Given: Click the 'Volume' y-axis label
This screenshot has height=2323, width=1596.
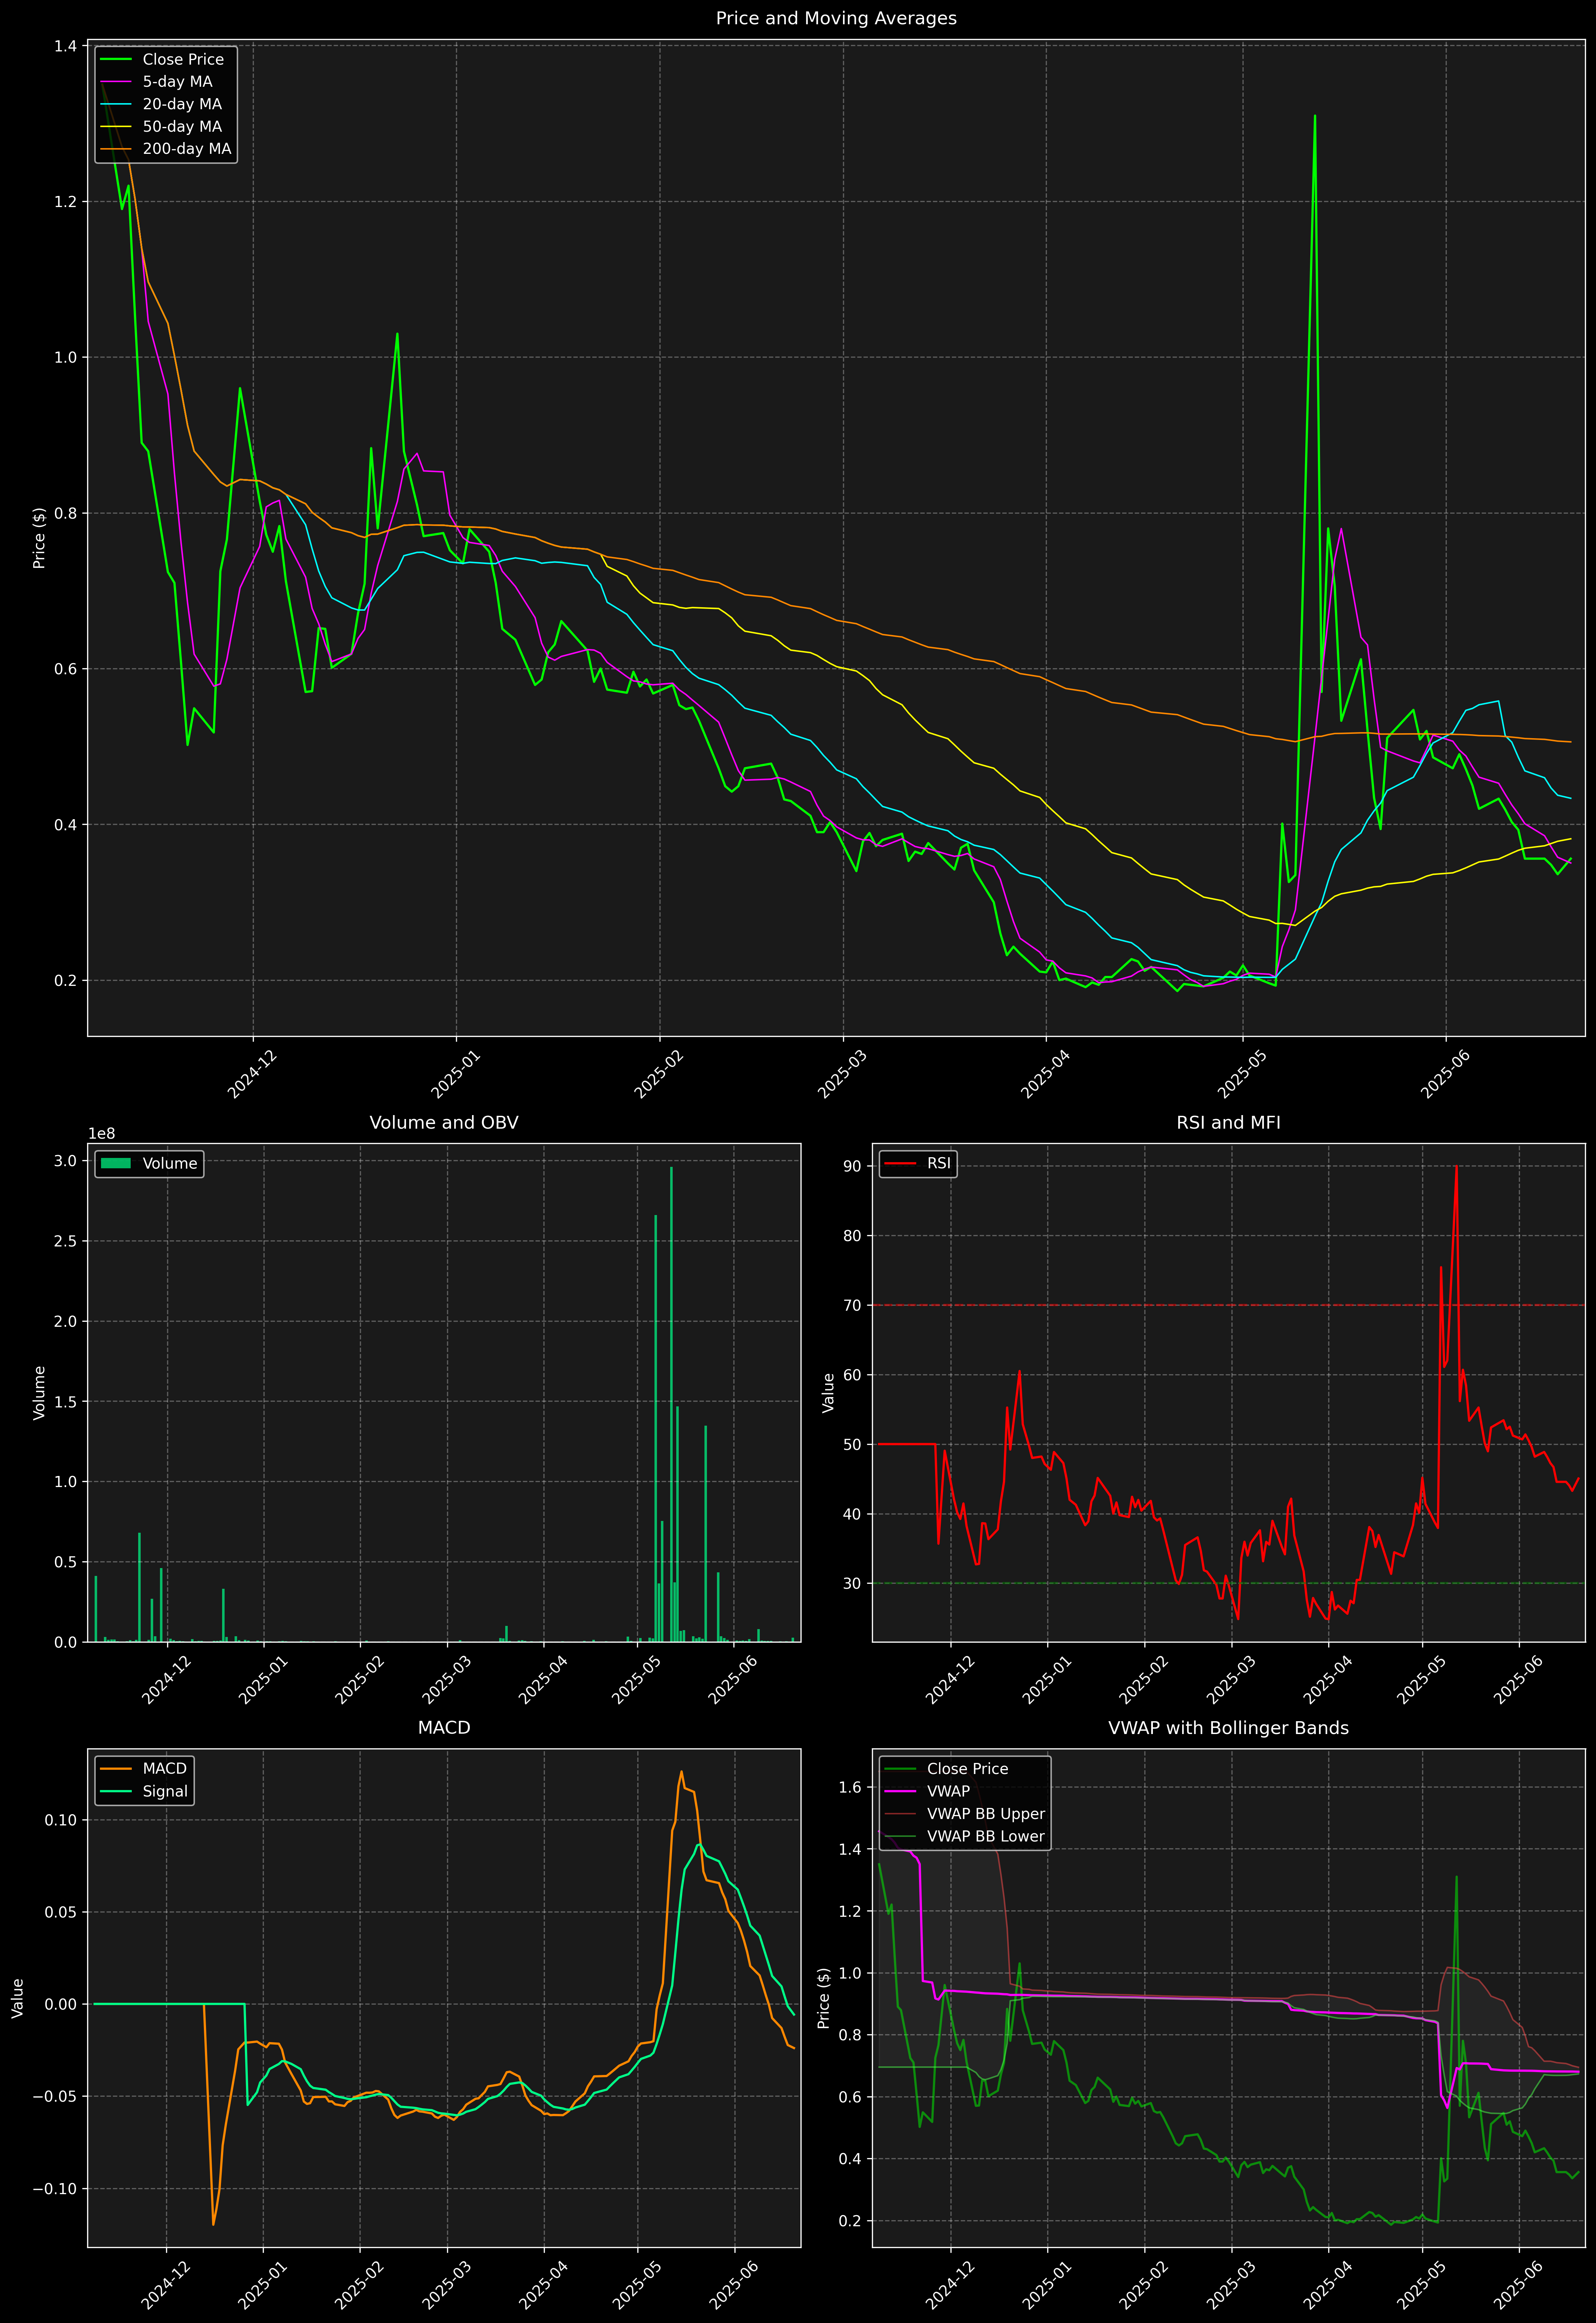Looking at the screenshot, I should pos(39,1392).
